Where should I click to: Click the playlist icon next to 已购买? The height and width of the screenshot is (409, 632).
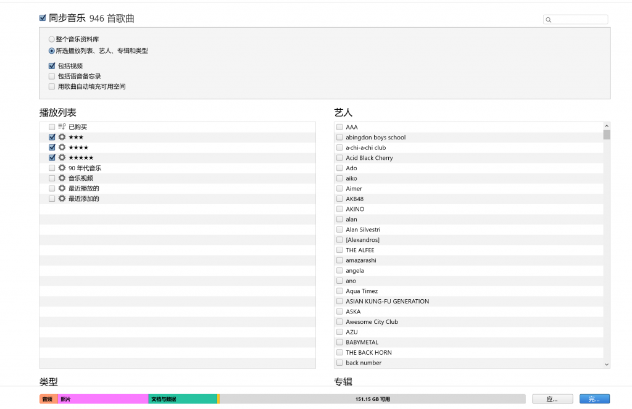click(x=62, y=126)
